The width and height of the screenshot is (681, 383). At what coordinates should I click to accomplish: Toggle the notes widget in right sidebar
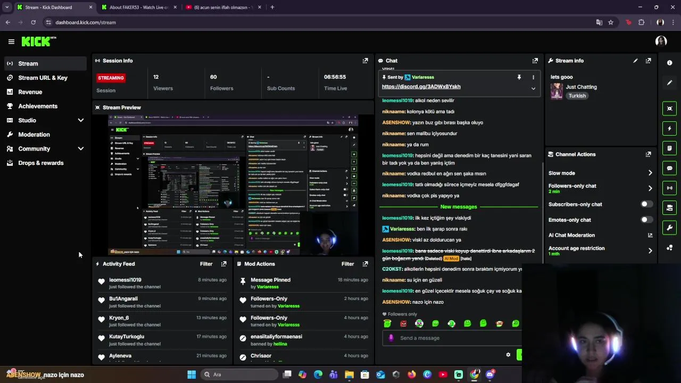669,148
